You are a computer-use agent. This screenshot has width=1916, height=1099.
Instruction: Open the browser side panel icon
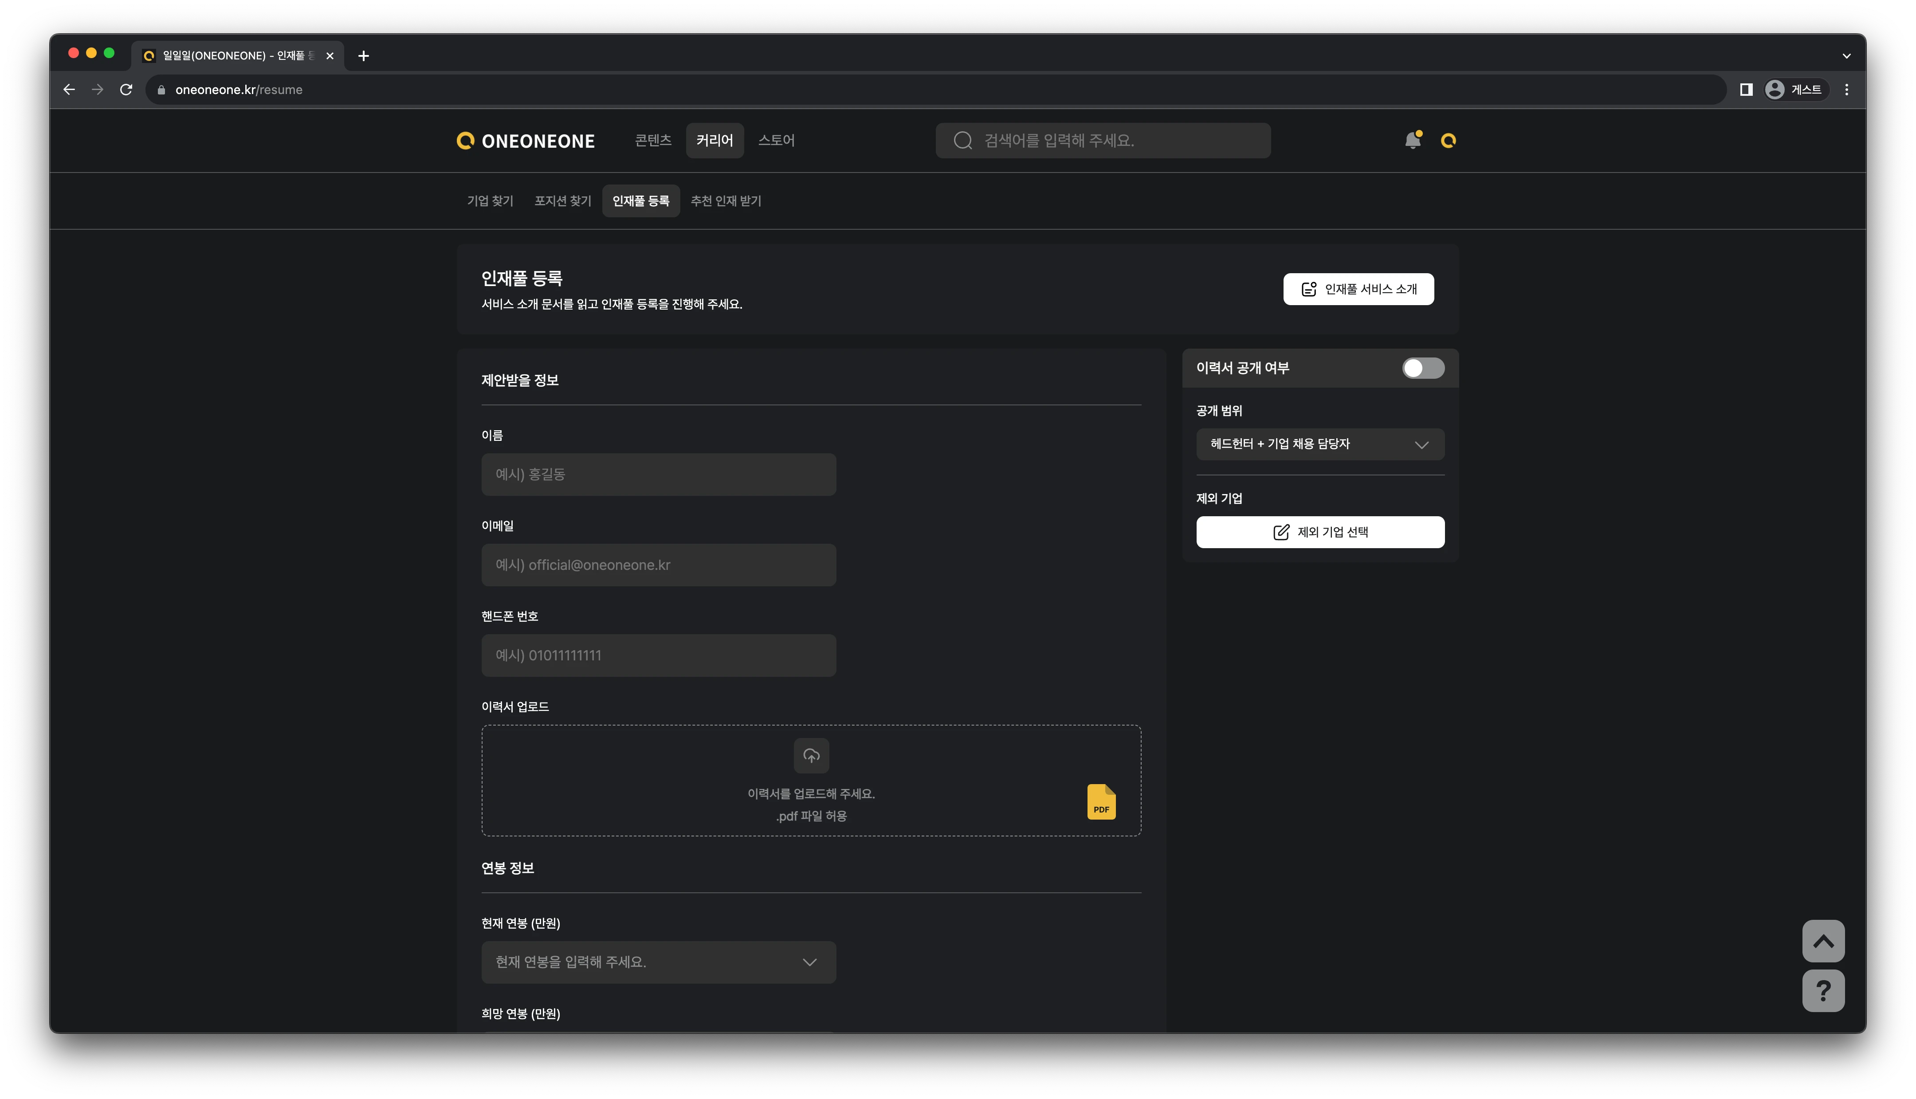pos(1745,90)
